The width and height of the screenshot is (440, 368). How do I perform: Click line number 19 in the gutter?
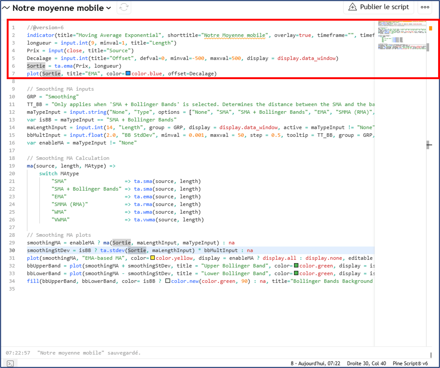12,166
